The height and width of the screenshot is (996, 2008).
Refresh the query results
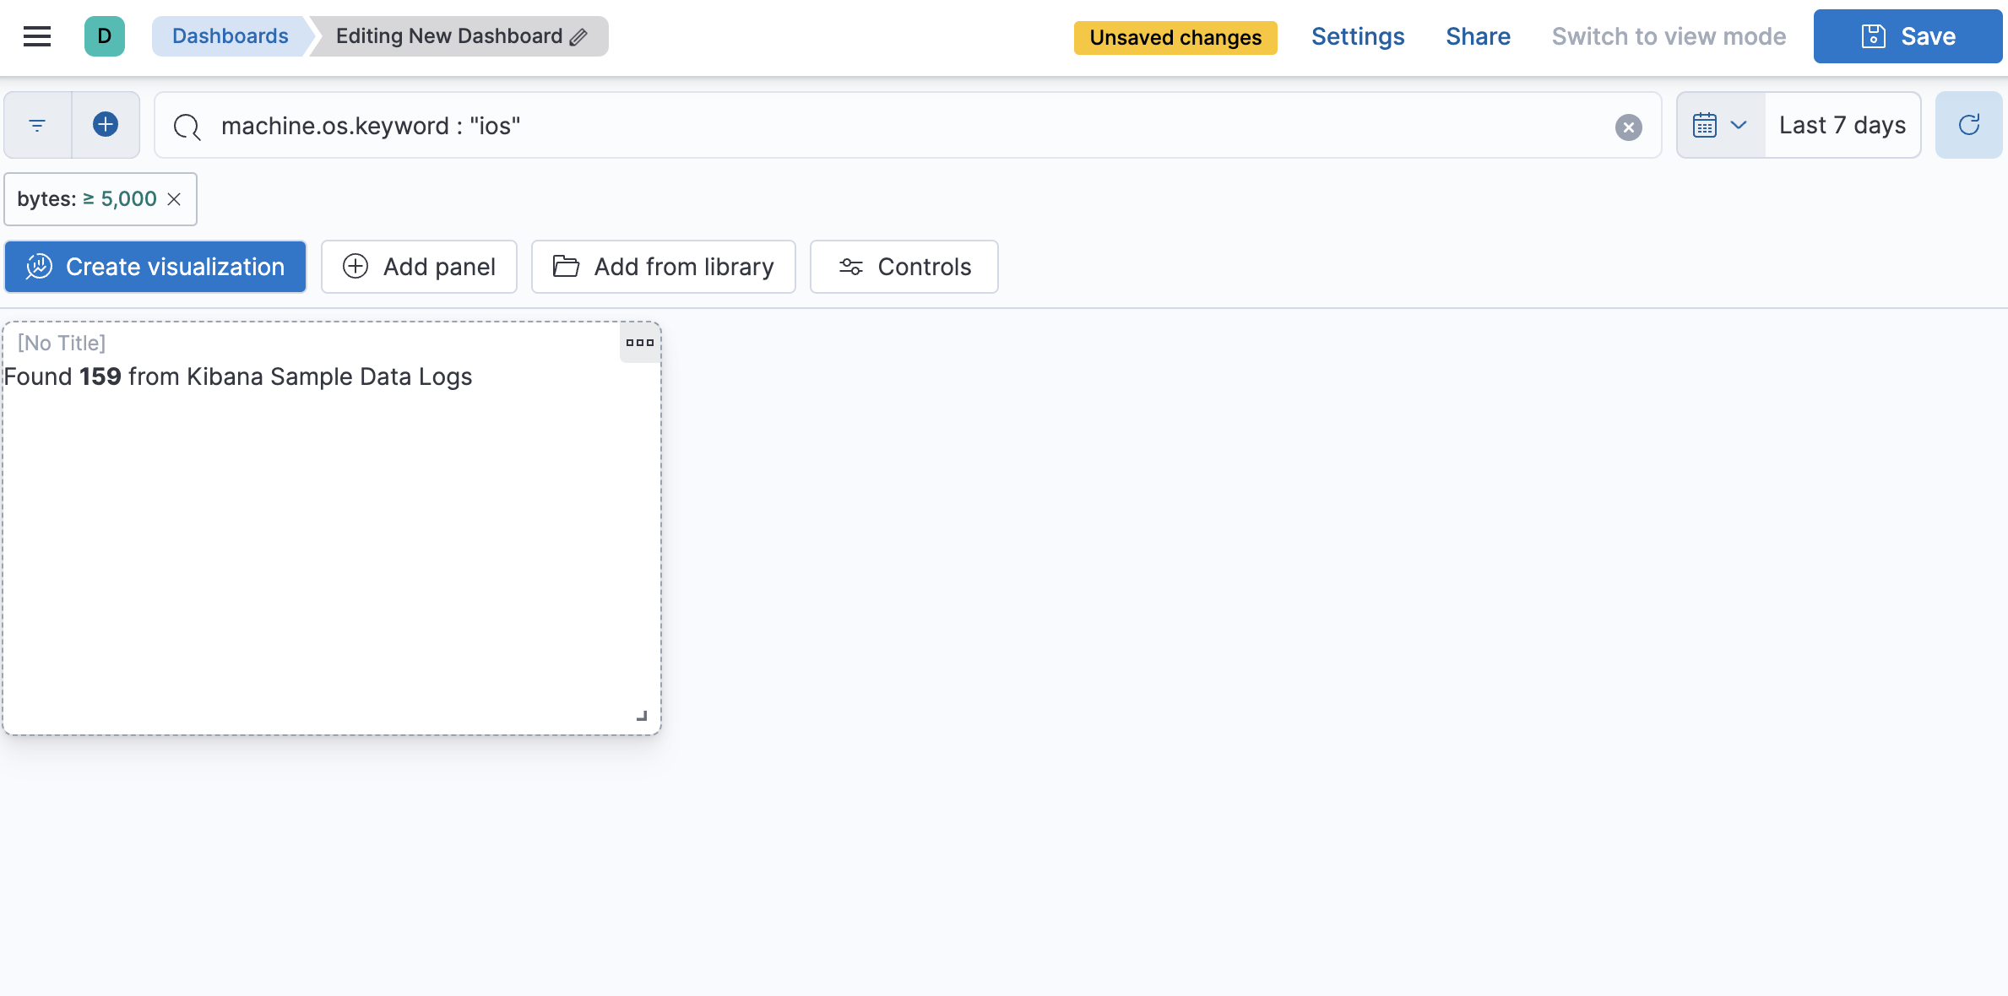[x=1969, y=125]
